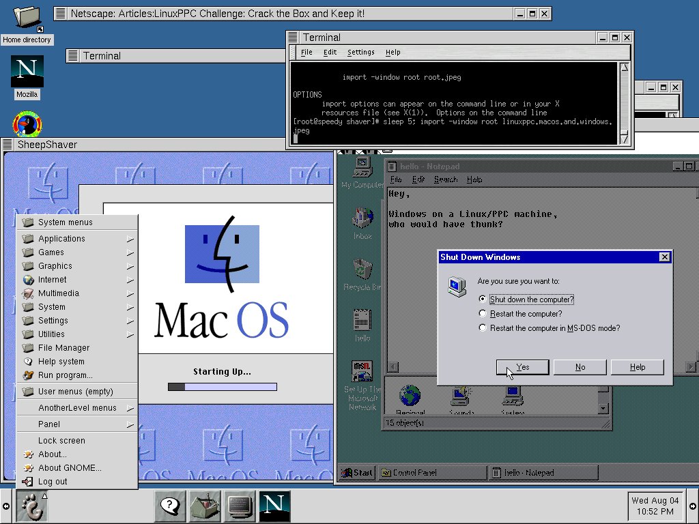699x524 pixels.
Task: Close the Shut Down Windows dialog
Action: coord(664,257)
